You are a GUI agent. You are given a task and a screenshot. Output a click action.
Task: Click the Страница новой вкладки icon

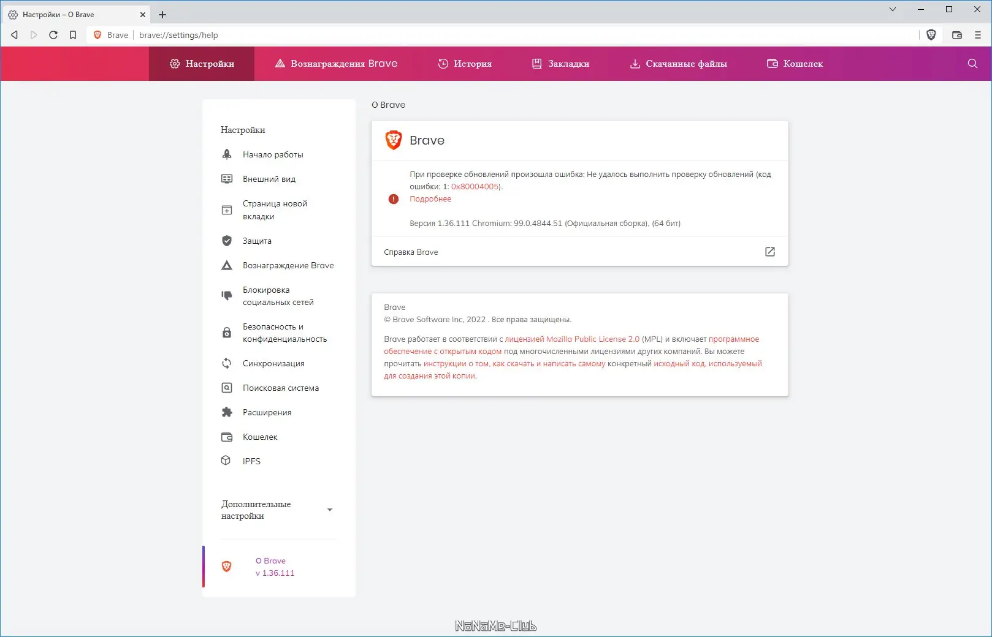pos(227,210)
